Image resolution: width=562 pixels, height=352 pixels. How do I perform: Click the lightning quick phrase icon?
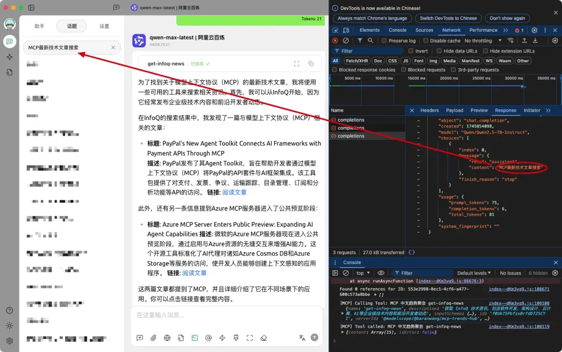tap(222, 337)
